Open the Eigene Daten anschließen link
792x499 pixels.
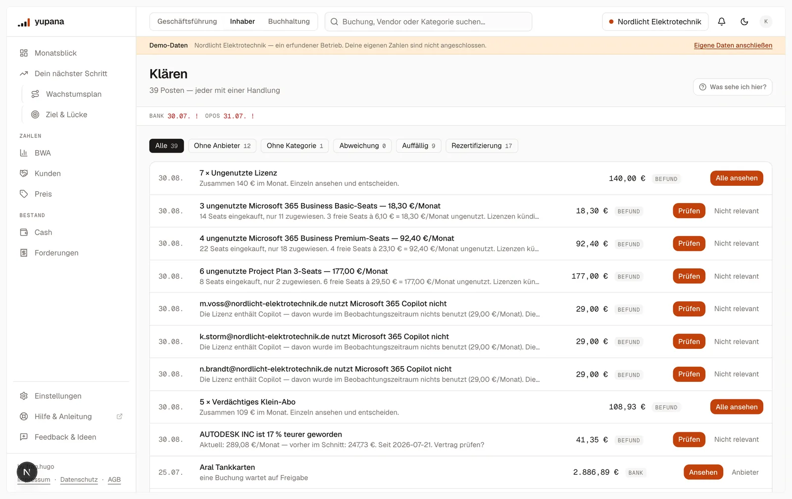(x=733, y=45)
